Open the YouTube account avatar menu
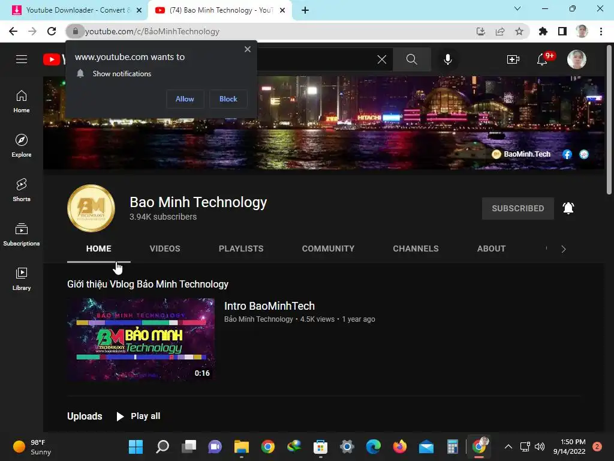The width and height of the screenshot is (614, 461). [x=576, y=59]
